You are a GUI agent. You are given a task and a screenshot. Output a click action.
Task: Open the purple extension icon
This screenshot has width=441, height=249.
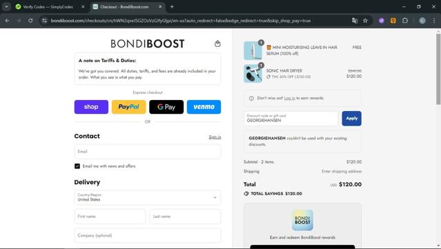pos(382,21)
